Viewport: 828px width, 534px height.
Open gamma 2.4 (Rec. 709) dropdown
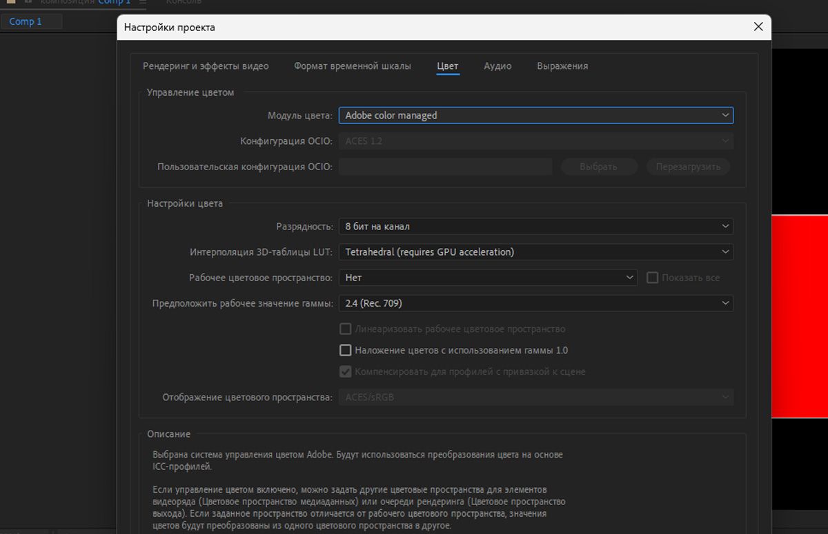[x=536, y=303]
